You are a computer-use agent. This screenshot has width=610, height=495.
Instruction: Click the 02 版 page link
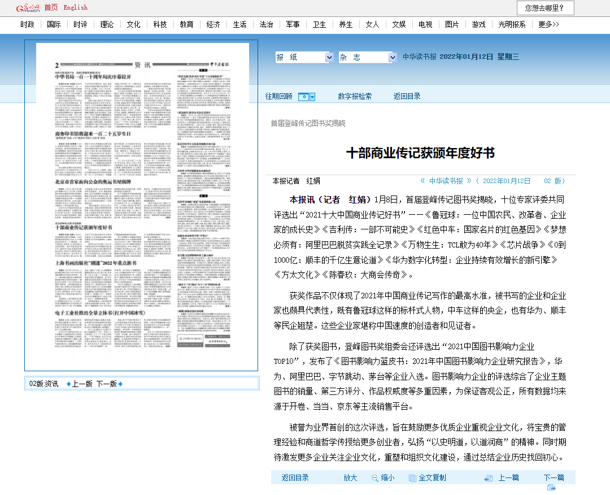coord(553,181)
